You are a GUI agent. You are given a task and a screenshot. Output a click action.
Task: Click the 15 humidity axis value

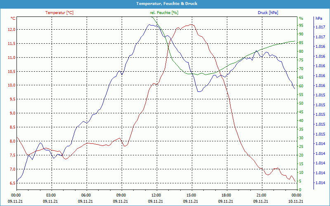tap(301, 164)
